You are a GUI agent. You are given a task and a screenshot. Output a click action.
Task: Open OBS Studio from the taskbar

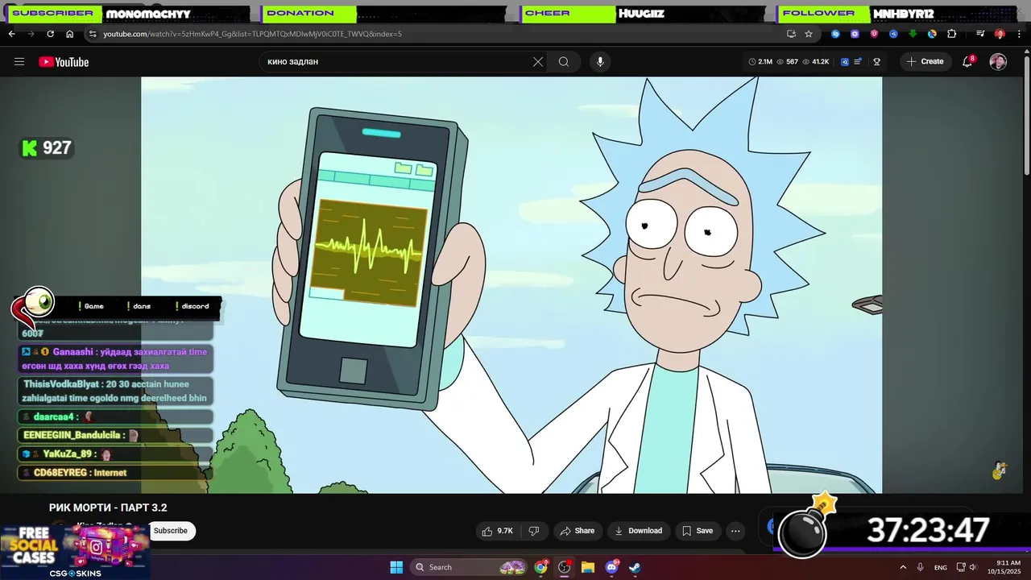click(565, 567)
